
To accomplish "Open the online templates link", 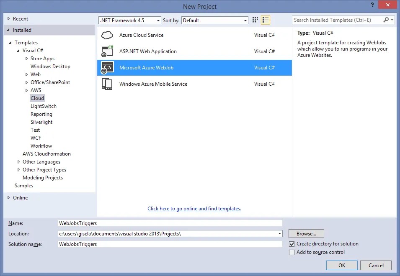I will [194, 209].
